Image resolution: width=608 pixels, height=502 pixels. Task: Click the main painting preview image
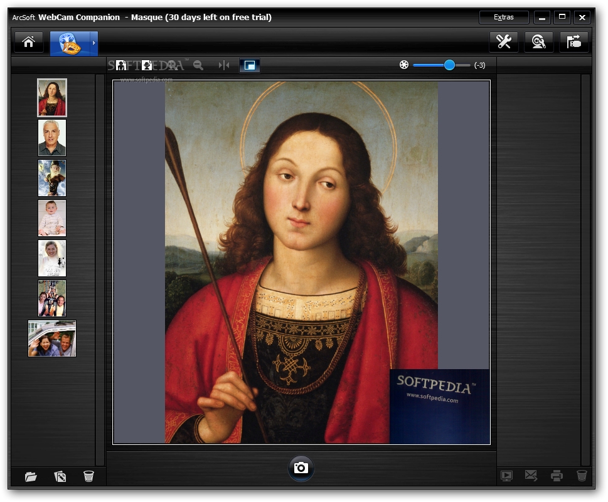[x=301, y=262]
